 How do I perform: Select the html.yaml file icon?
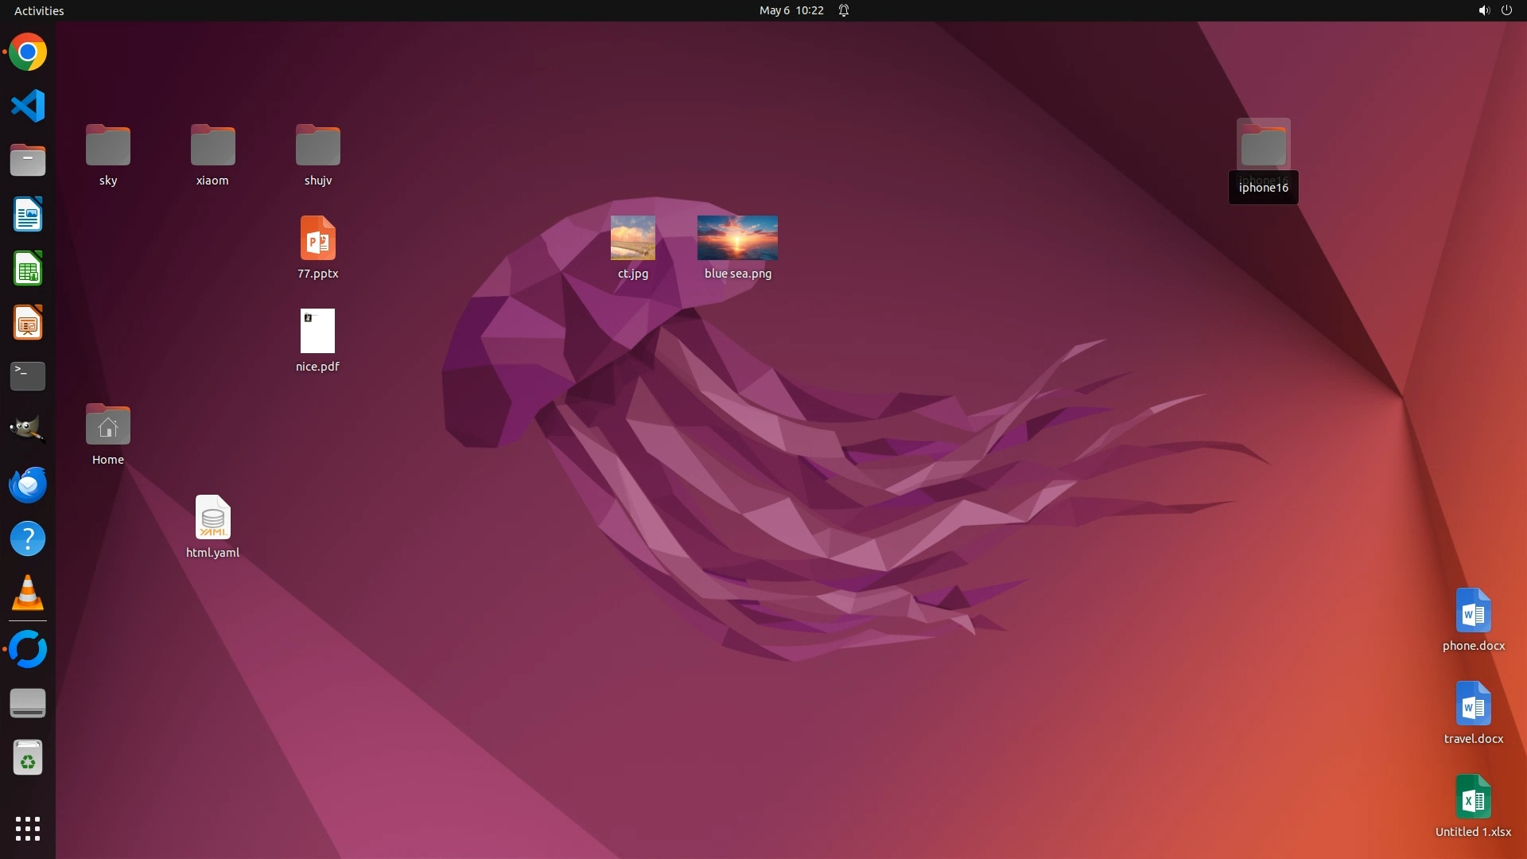point(212,518)
